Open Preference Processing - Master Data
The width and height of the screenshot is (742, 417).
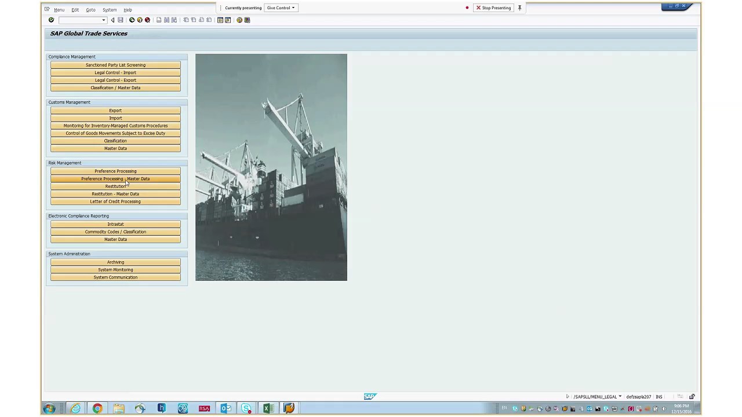click(x=115, y=178)
